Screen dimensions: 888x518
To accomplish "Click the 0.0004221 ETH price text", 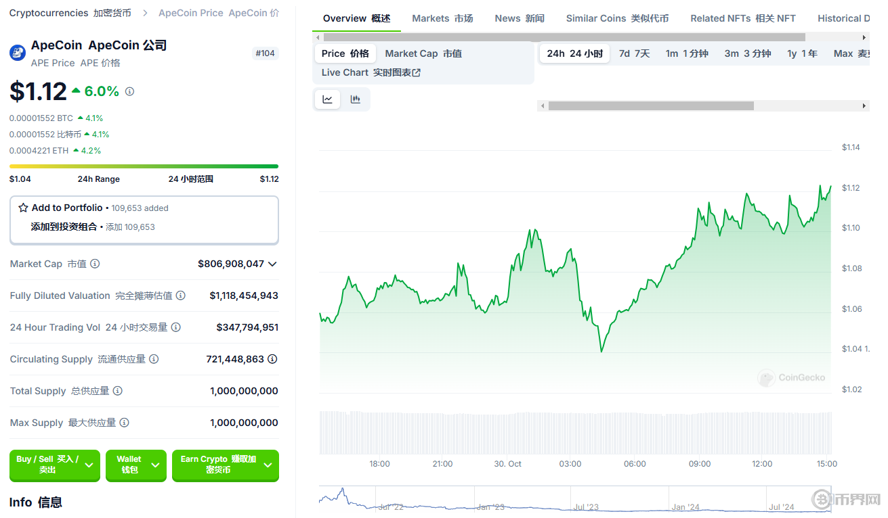I will click(39, 151).
